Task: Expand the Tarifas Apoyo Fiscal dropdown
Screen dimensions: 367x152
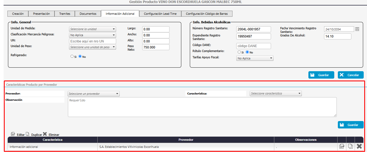Action: [x=255, y=58]
